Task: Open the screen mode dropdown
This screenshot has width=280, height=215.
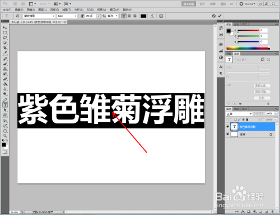Action: pyautogui.click(x=68, y=4)
